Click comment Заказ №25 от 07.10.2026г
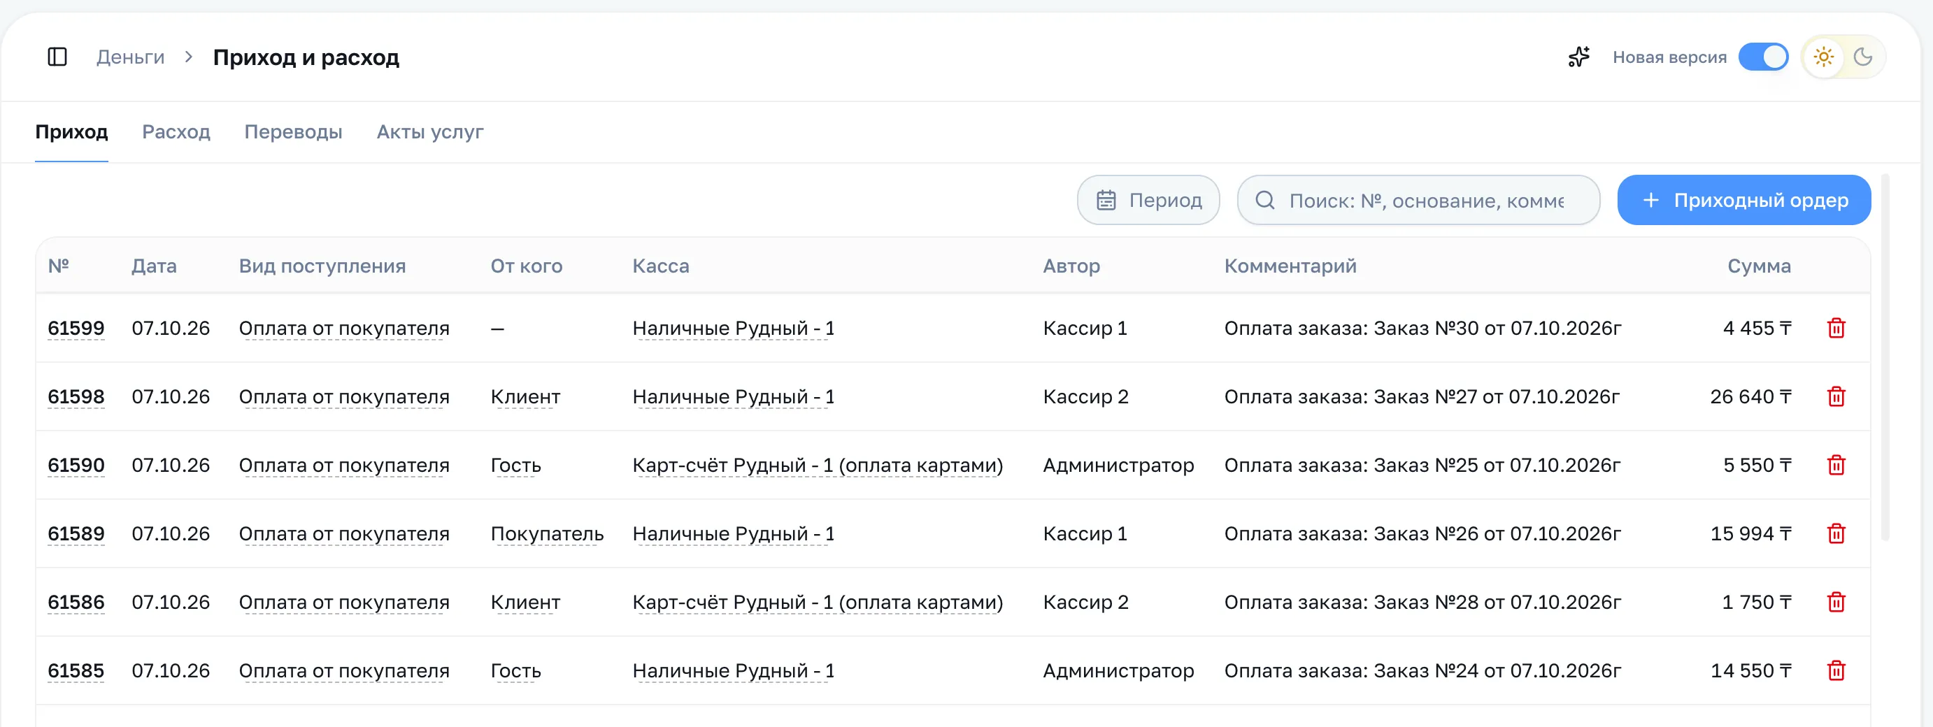Image resolution: width=1933 pixels, height=727 pixels. click(1497, 465)
